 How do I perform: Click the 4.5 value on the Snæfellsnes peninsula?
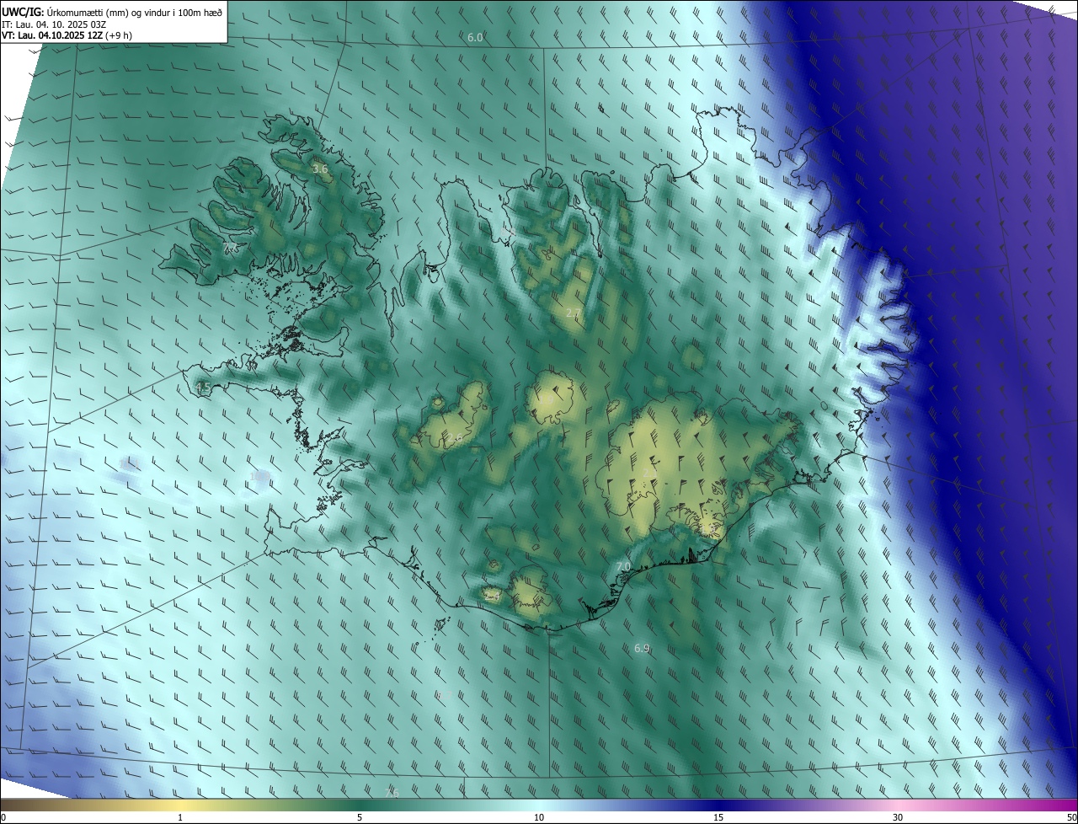point(203,387)
